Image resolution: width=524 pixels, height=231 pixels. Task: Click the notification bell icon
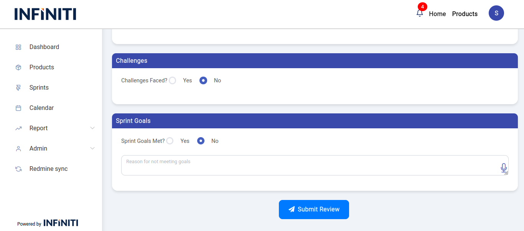pyautogui.click(x=420, y=13)
